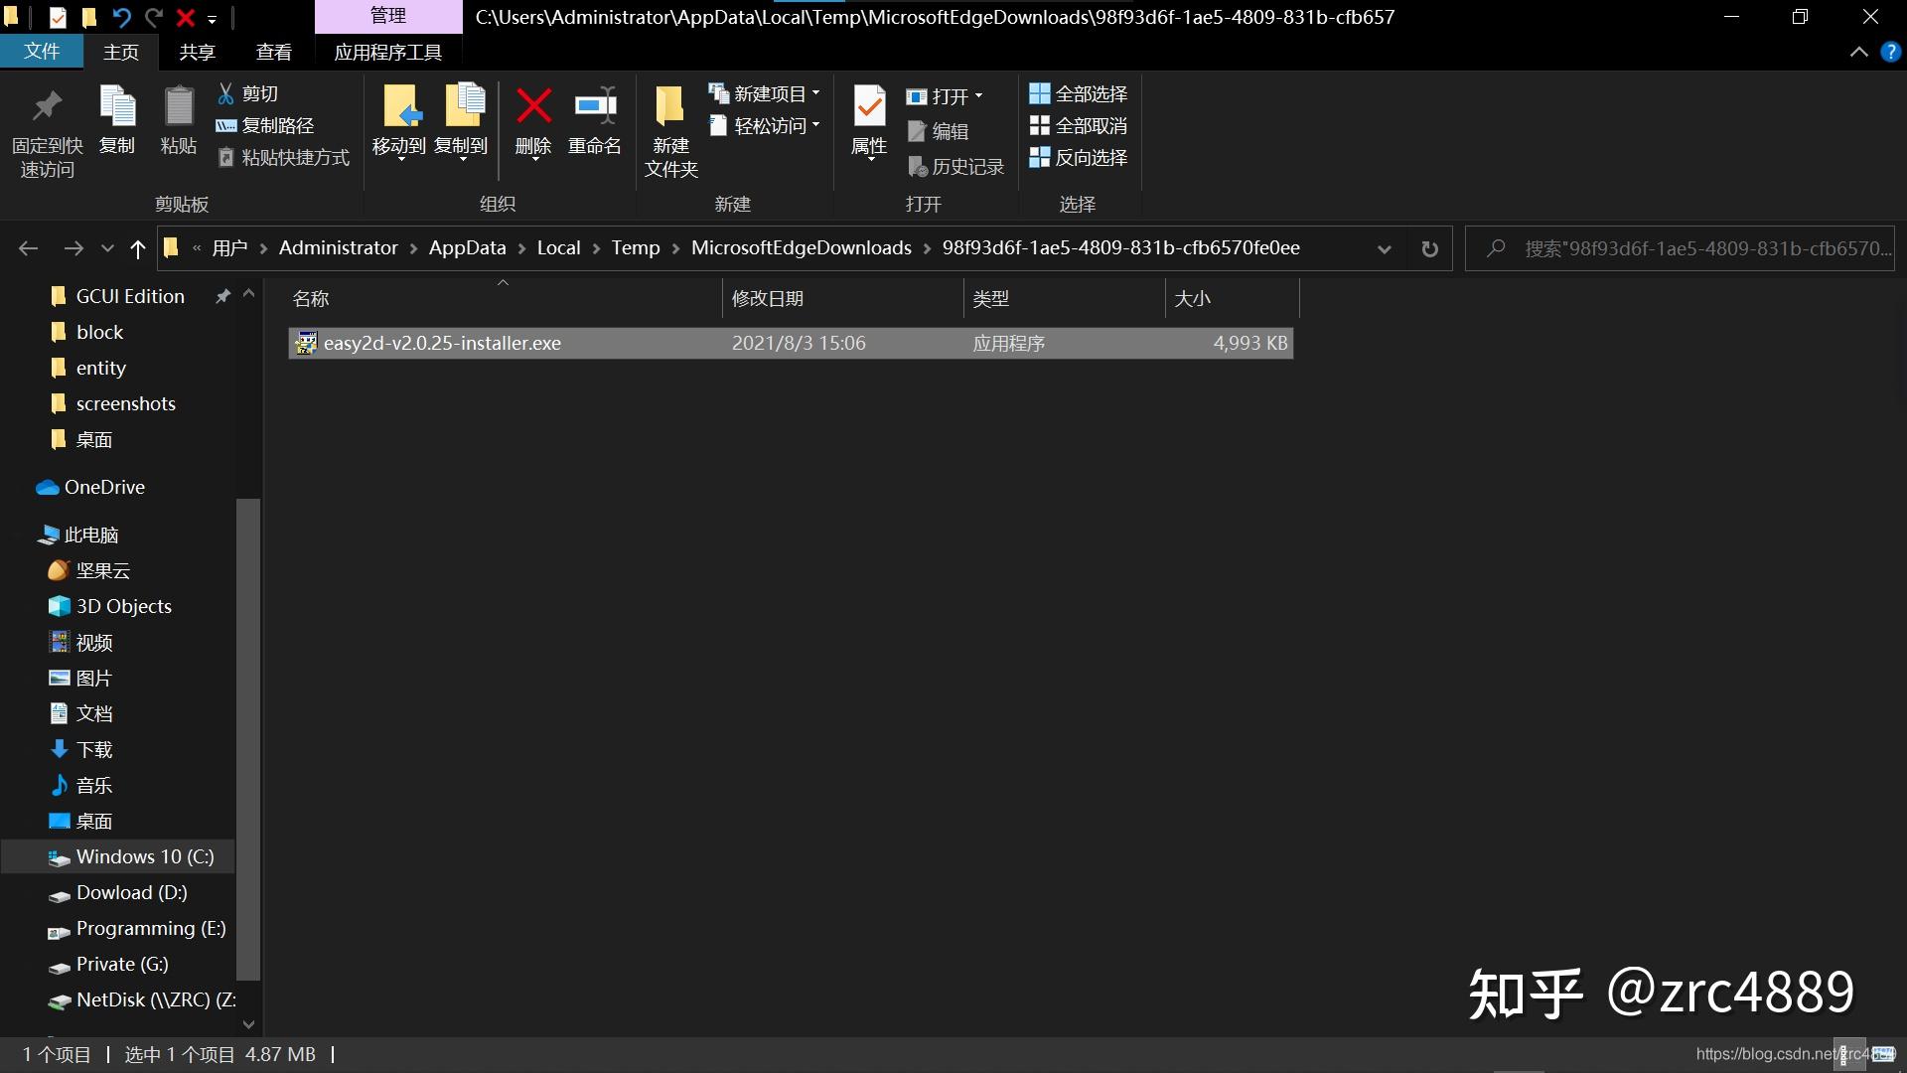
Task: Create a New folder from ribbon
Action: (x=670, y=132)
